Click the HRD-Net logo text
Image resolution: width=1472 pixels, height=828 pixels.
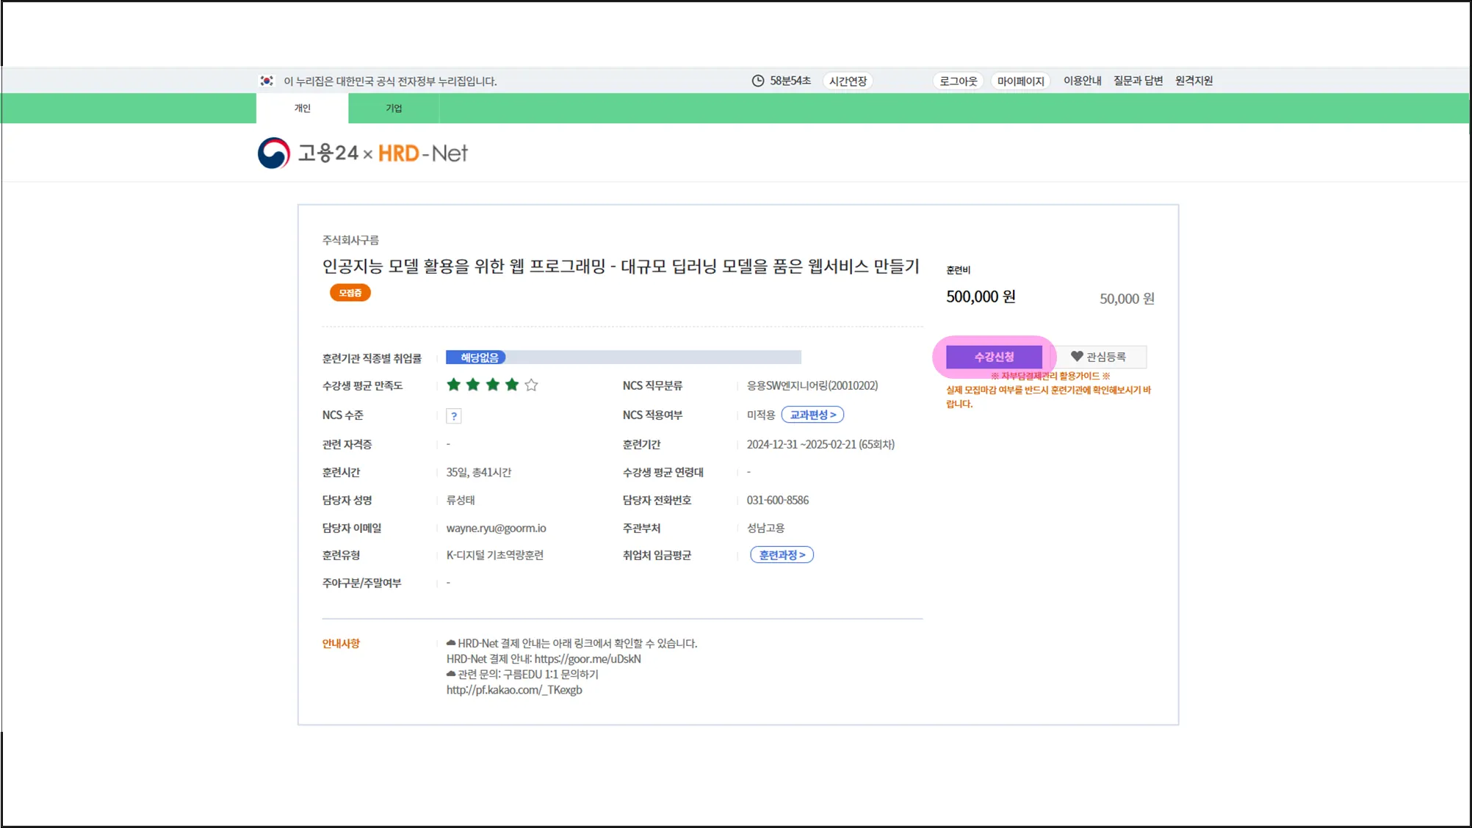(x=423, y=153)
